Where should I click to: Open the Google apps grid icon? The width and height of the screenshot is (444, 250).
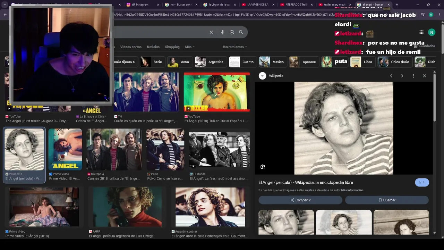[421, 32]
